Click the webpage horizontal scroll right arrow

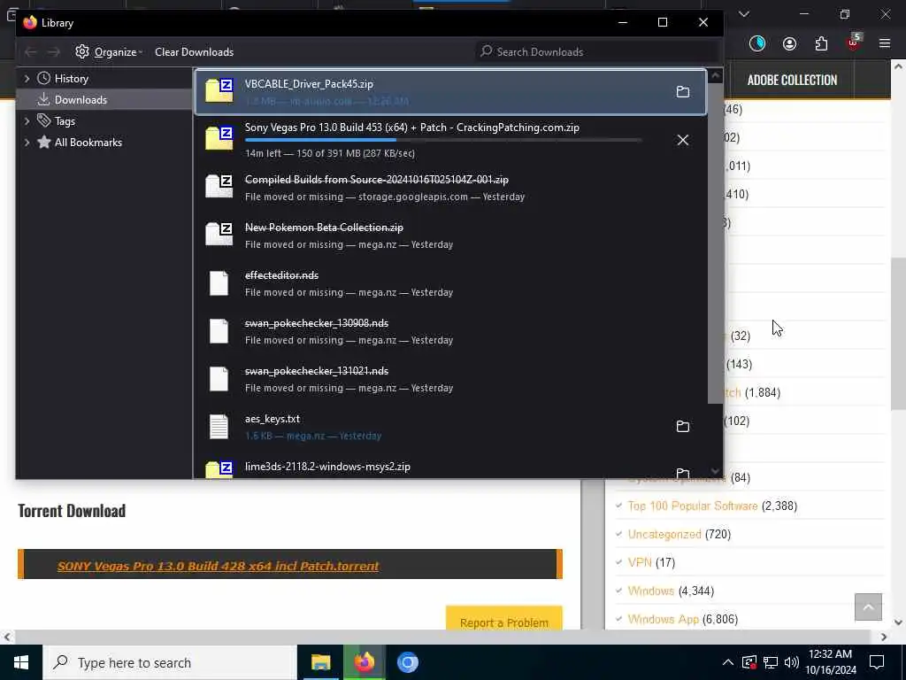point(884,637)
